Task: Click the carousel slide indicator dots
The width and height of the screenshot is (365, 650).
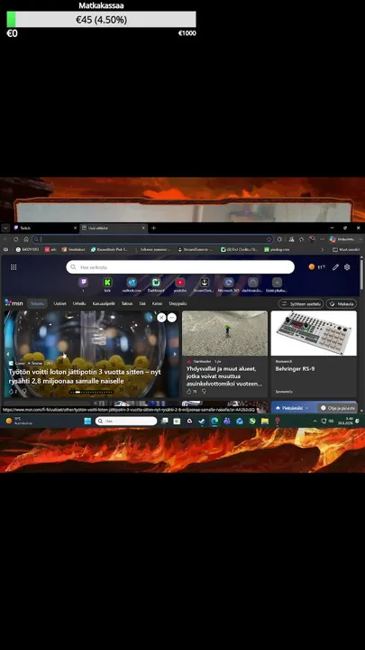Action: point(91,392)
